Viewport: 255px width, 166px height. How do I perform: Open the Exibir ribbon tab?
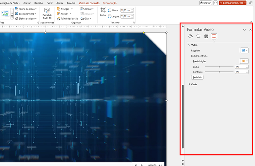49,3
